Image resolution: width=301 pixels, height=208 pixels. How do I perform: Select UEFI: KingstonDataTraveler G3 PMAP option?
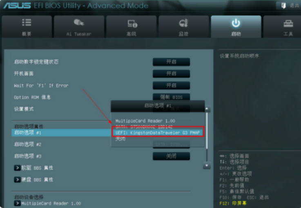tap(158, 132)
